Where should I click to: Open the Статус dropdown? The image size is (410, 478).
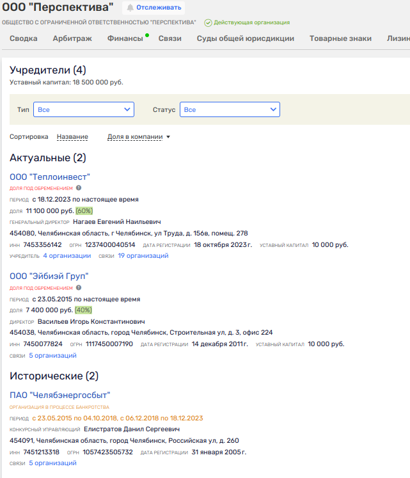click(230, 109)
